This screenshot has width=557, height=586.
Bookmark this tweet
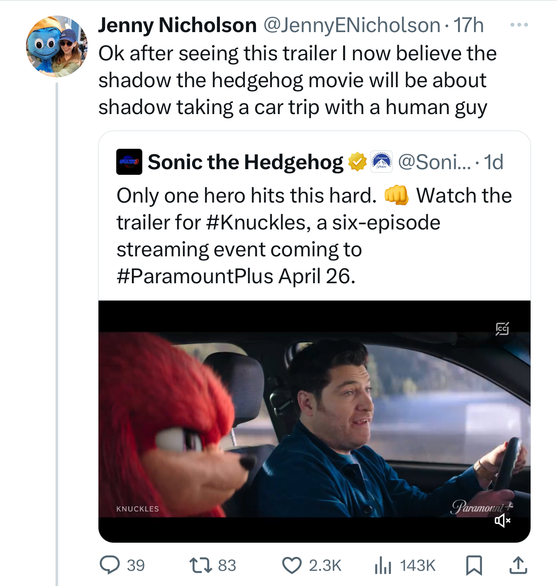pos(474,566)
